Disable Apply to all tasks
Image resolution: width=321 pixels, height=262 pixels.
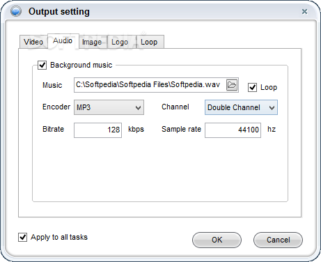(22, 238)
